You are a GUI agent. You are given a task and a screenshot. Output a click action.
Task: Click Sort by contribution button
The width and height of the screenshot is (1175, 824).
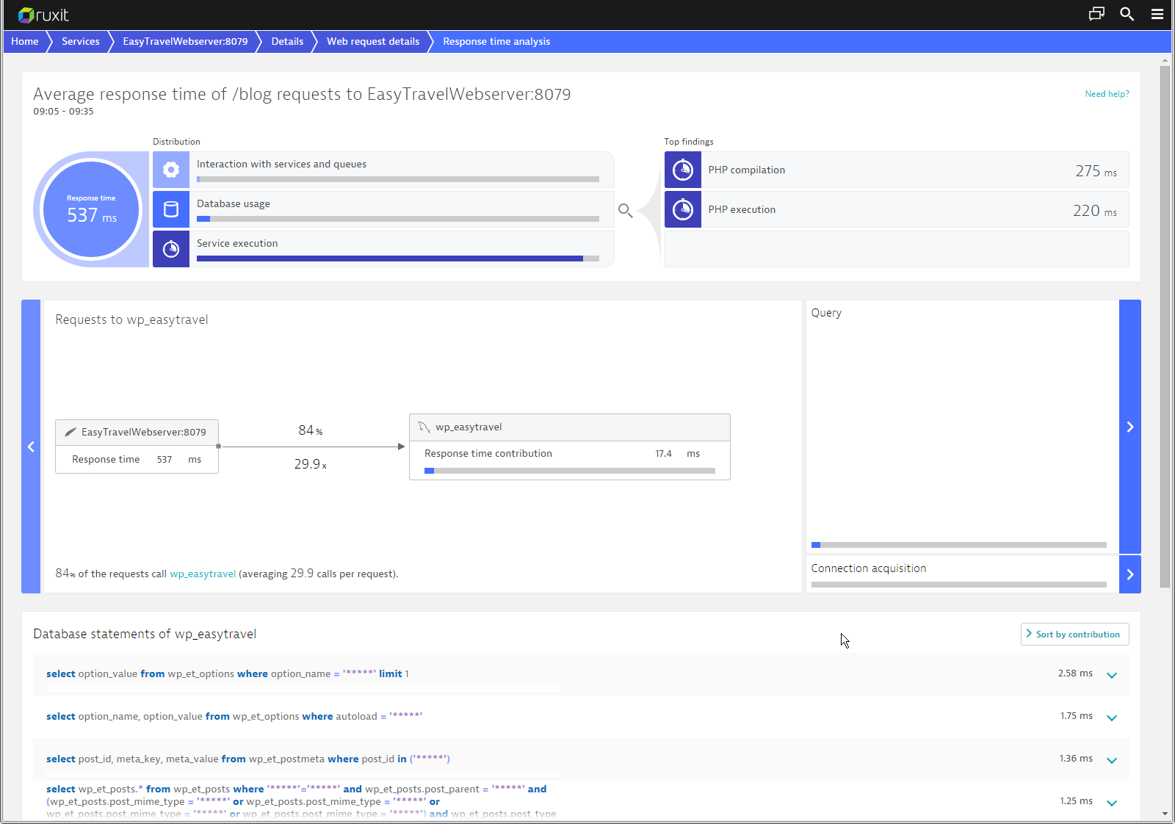point(1074,635)
